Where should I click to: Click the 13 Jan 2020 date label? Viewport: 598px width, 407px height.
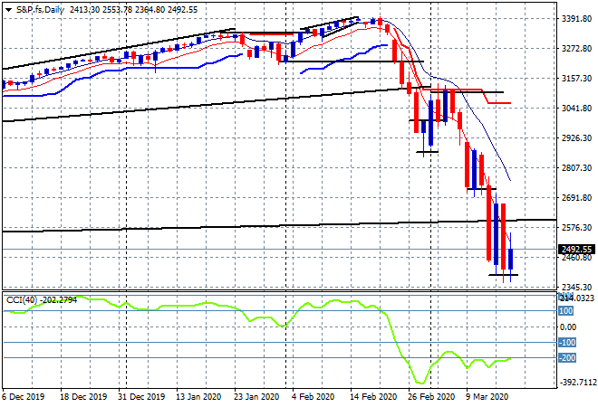pos(198,397)
